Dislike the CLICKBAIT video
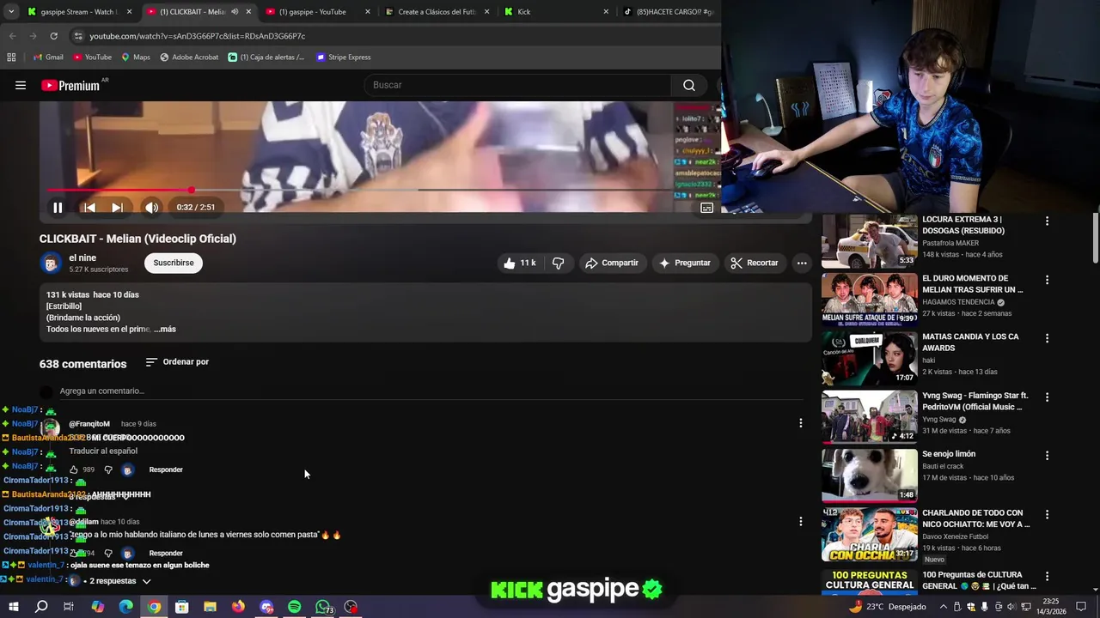This screenshot has width=1100, height=618. click(x=558, y=263)
